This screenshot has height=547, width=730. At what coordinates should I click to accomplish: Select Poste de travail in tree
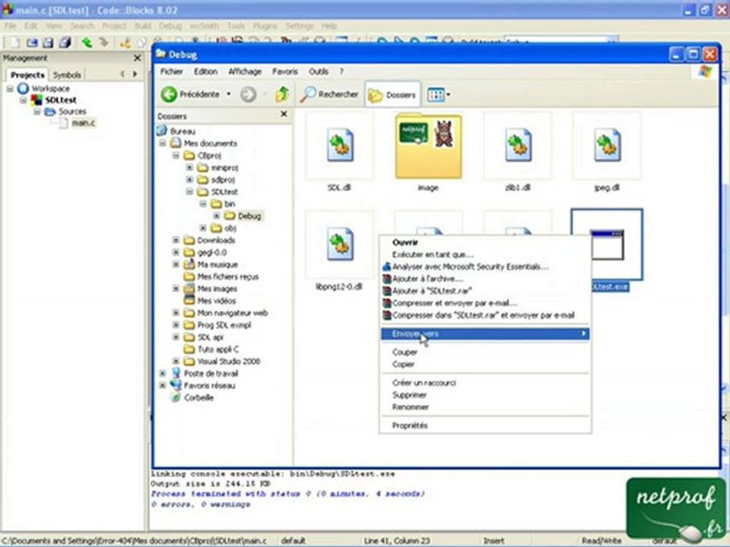(x=211, y=373)
